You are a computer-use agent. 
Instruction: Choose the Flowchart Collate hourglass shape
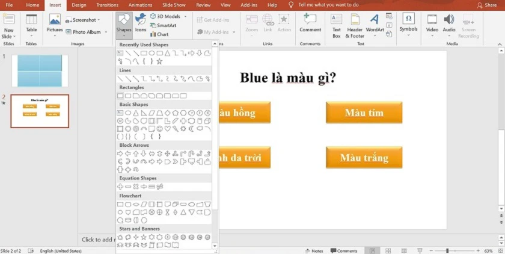pos(168,212)
